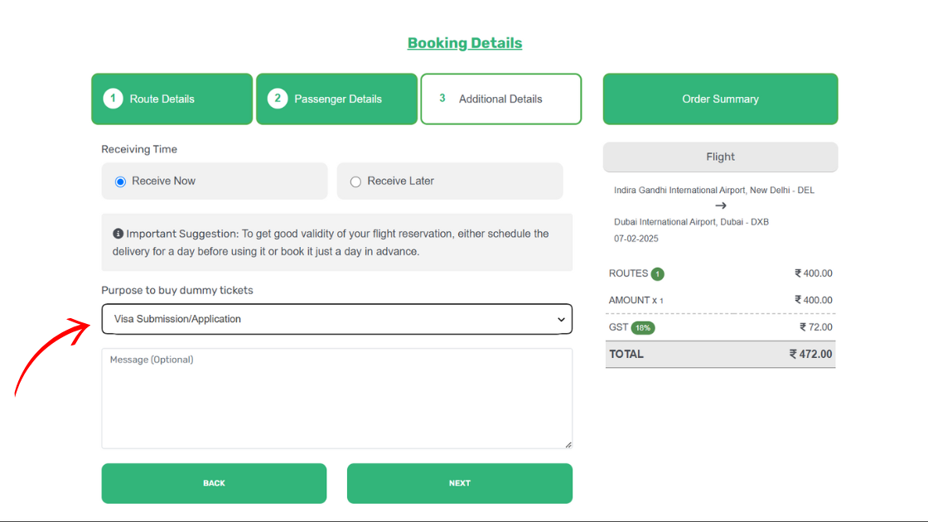Select the Receive Later radio button
Screen dimensions: 928x522
[x=356, y=181]
